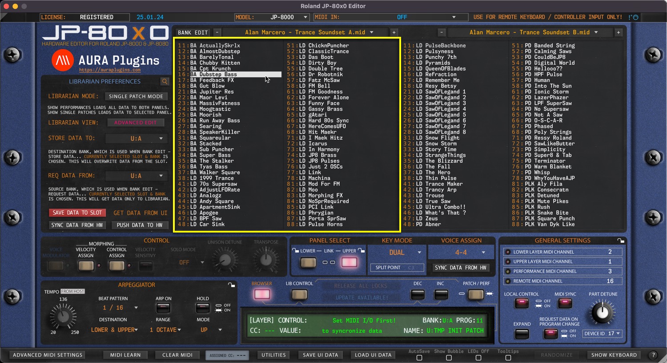Click the Tempo knob
This screenshot has height=363, width=667.
click(63, 316)
